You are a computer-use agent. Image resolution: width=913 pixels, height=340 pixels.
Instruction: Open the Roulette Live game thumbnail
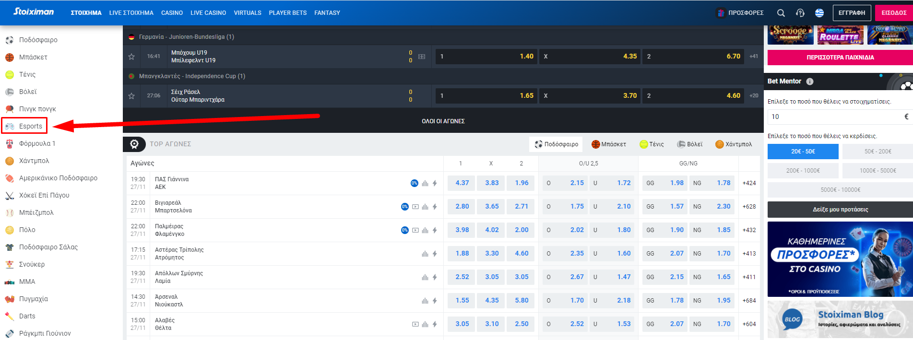point(841,35)
